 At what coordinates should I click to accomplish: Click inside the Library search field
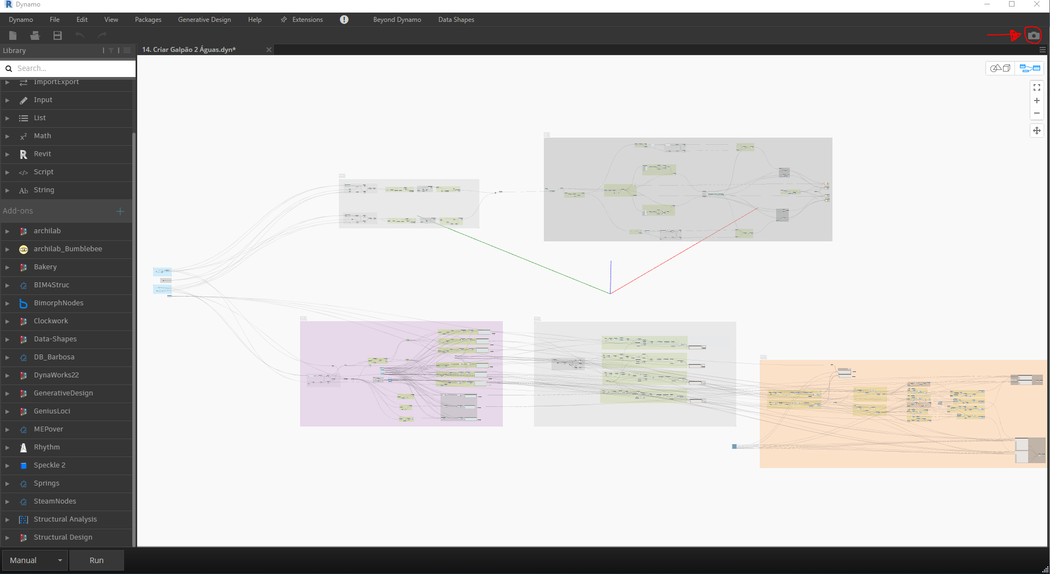(x=66, y=68)
